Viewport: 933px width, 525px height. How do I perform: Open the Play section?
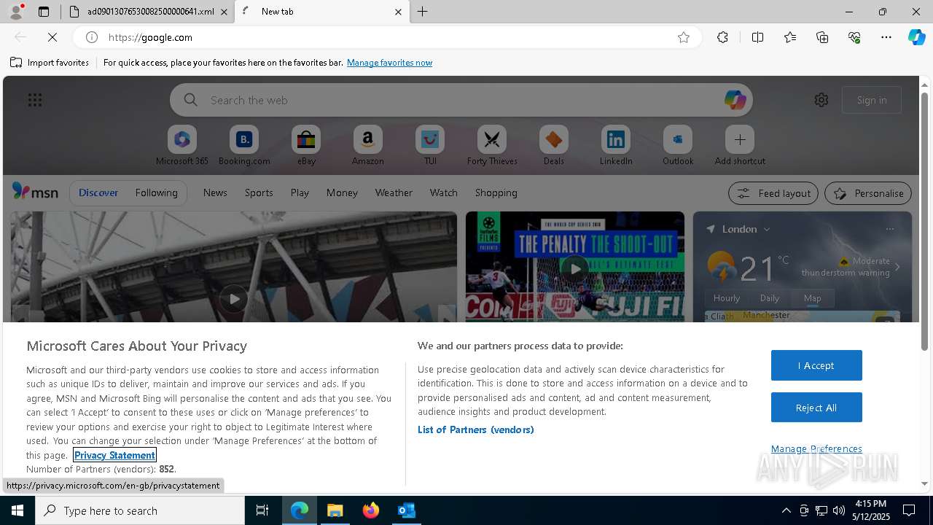pyautogui.click(x=300, y=192)
